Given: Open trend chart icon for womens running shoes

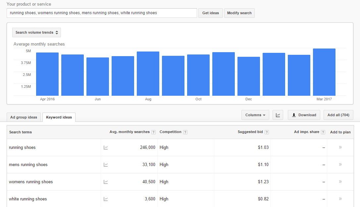Looking at the screenshot, I should 106,182.
